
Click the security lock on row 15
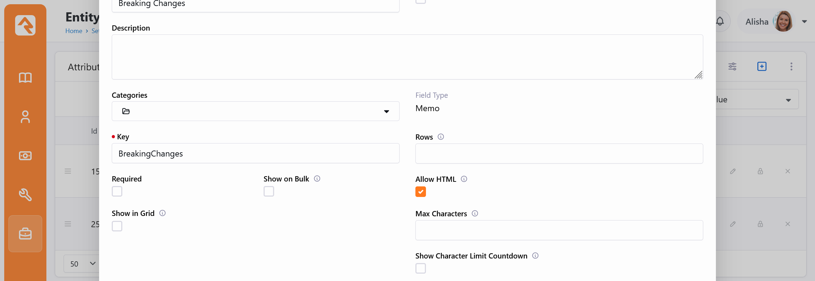coord(760,171)
